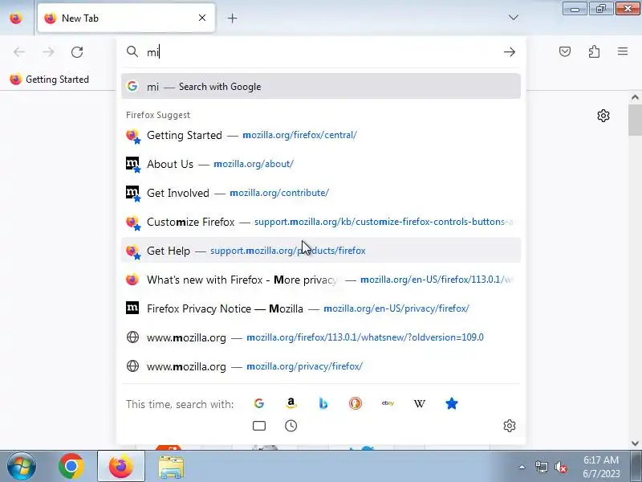Open the Firefox application menu

pos(623,51)
